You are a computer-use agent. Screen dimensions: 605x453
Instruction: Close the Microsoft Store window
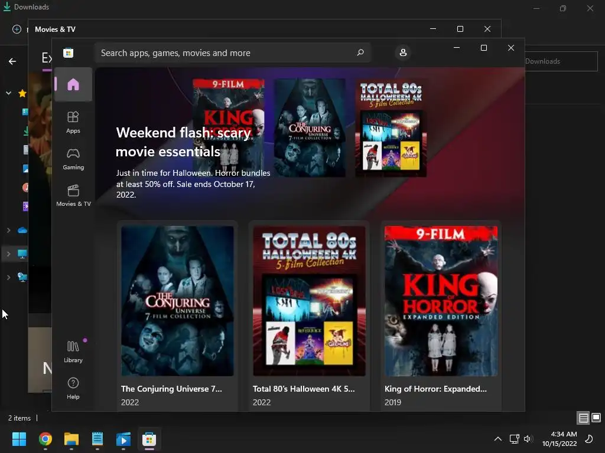point(511,48)
